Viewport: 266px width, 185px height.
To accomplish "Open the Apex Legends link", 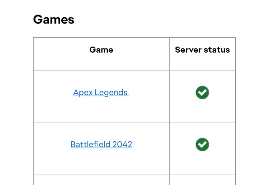I will tap(101, 93).
